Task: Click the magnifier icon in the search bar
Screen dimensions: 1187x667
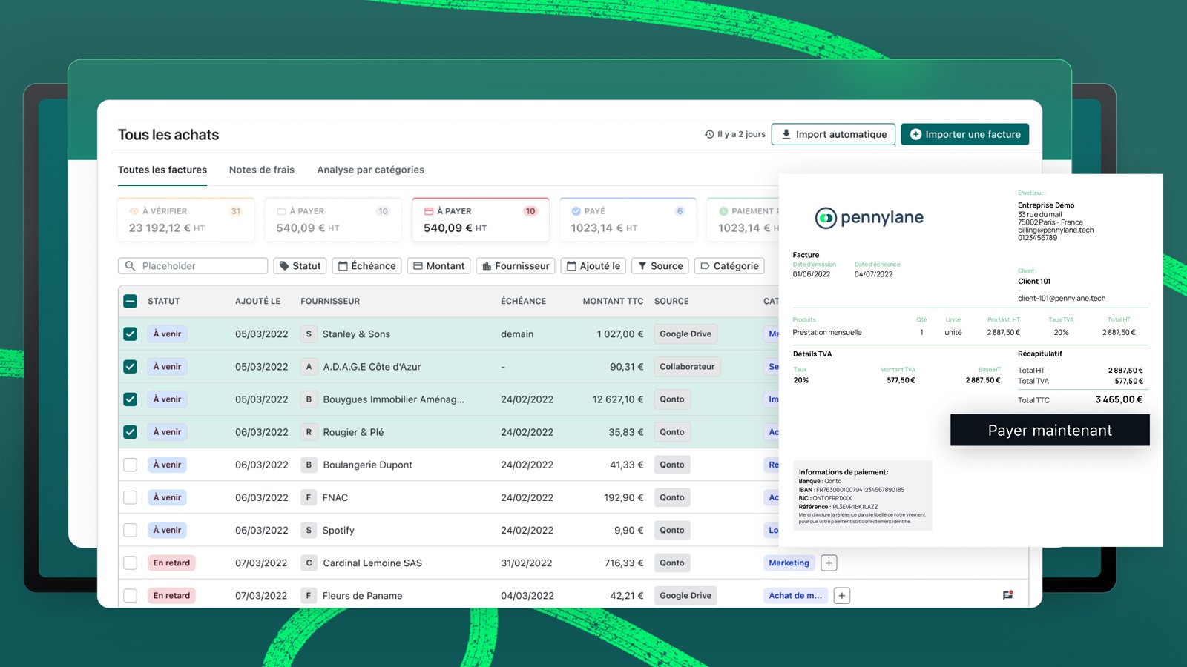Action: 130,265
